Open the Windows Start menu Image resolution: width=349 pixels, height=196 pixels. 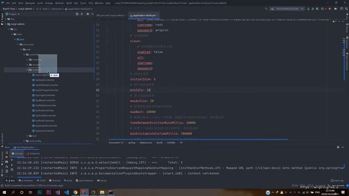[x=4, y=192]
